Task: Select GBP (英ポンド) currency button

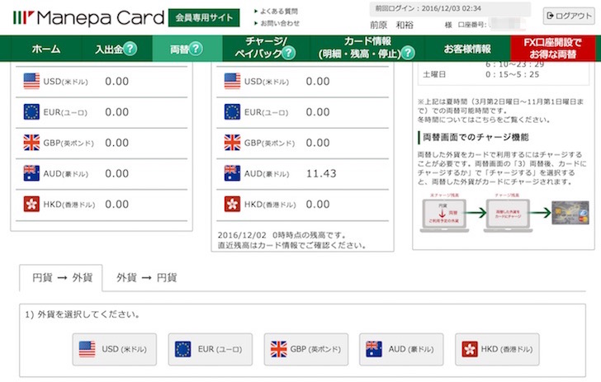Action: [x=305, y=350]
